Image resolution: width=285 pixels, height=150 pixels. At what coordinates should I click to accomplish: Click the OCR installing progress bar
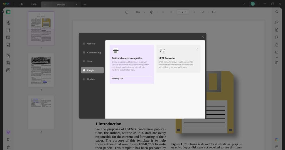coord(132,76)
